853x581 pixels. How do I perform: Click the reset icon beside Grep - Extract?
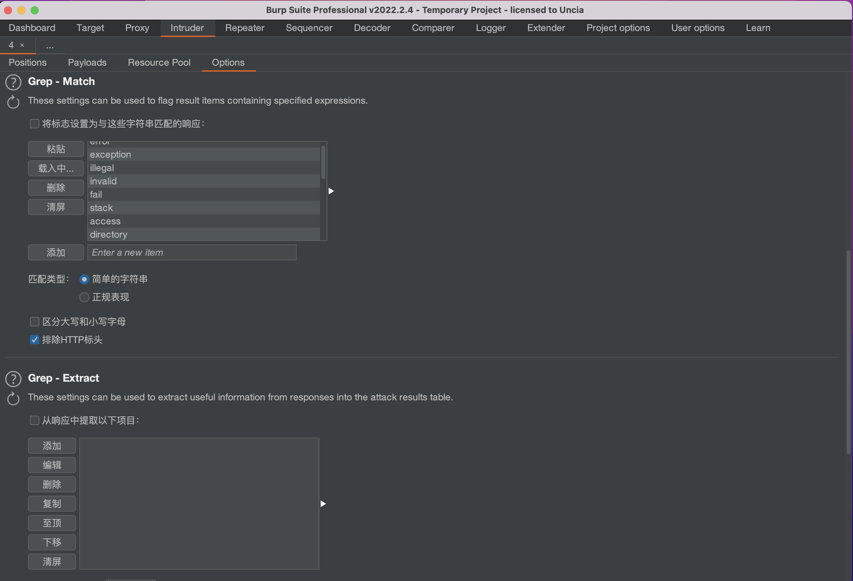point(13,399)
